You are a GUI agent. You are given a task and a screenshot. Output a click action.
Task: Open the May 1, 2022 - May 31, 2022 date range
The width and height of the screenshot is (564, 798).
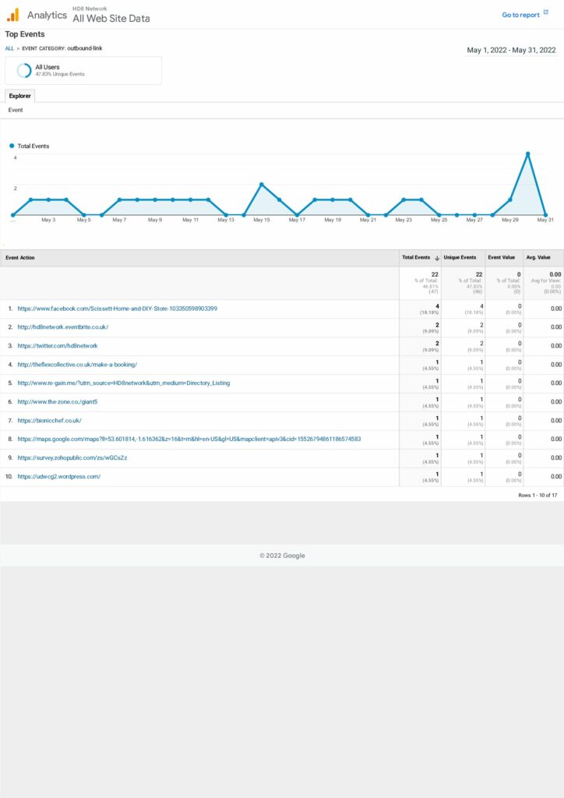point(511,50)
